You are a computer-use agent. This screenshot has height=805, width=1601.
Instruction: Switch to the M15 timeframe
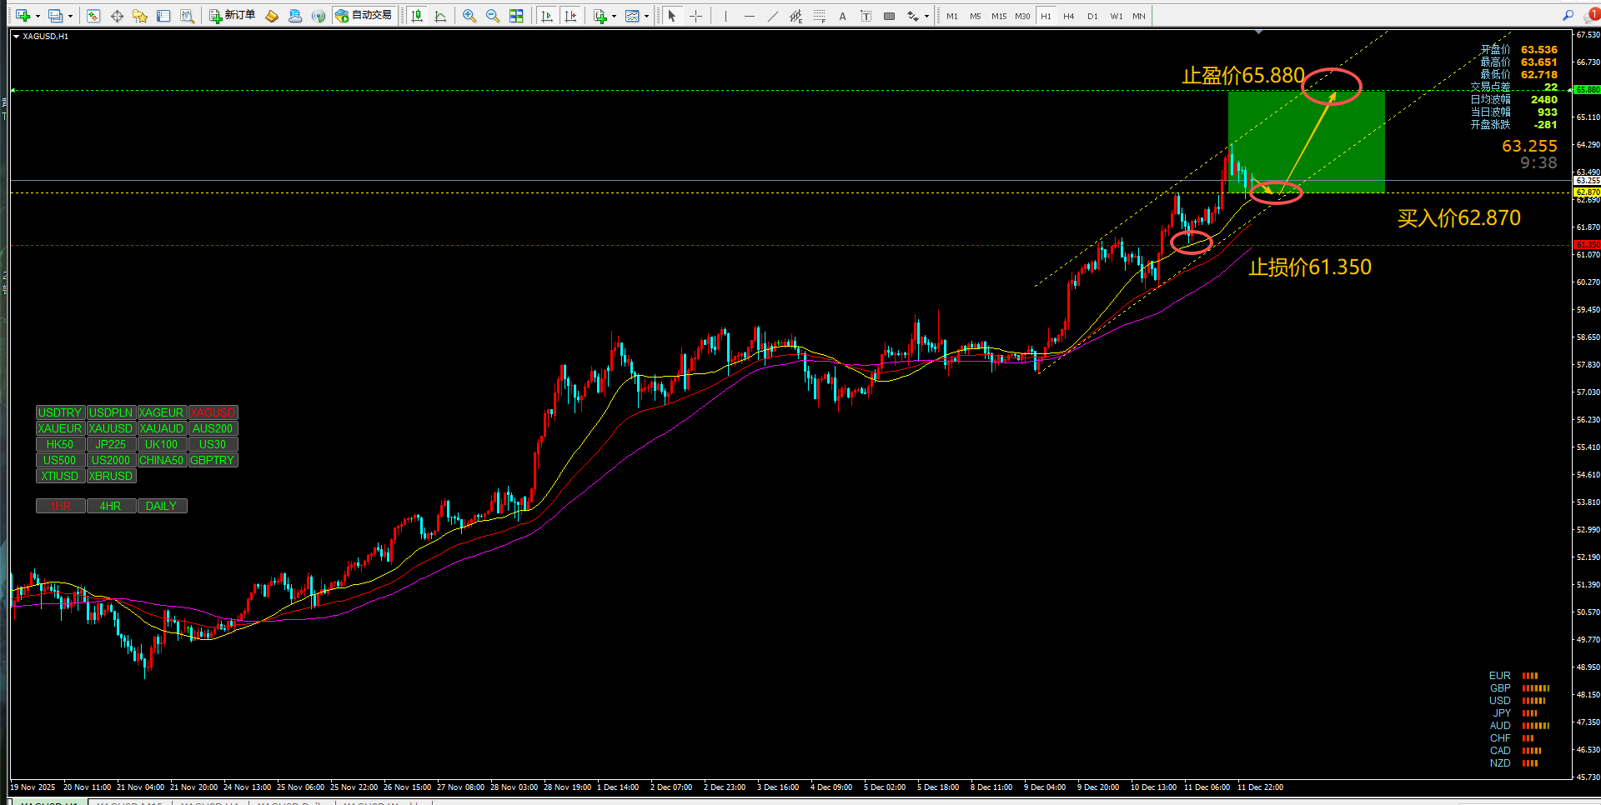tap(999, 16)
